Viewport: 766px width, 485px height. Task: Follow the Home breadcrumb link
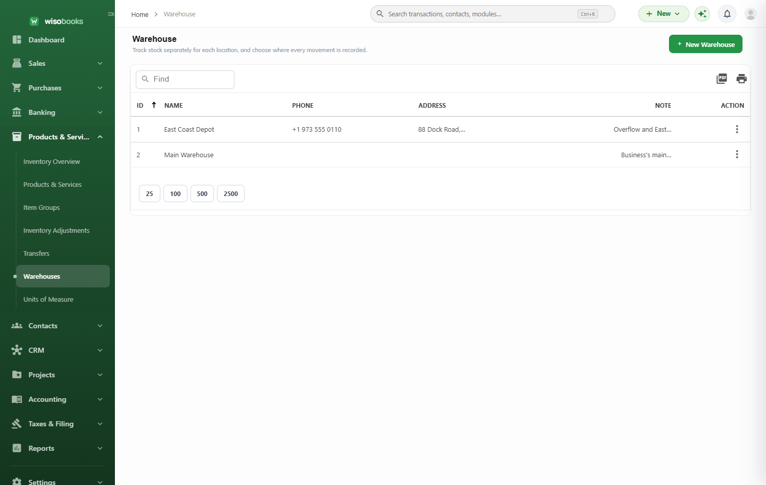139,14
